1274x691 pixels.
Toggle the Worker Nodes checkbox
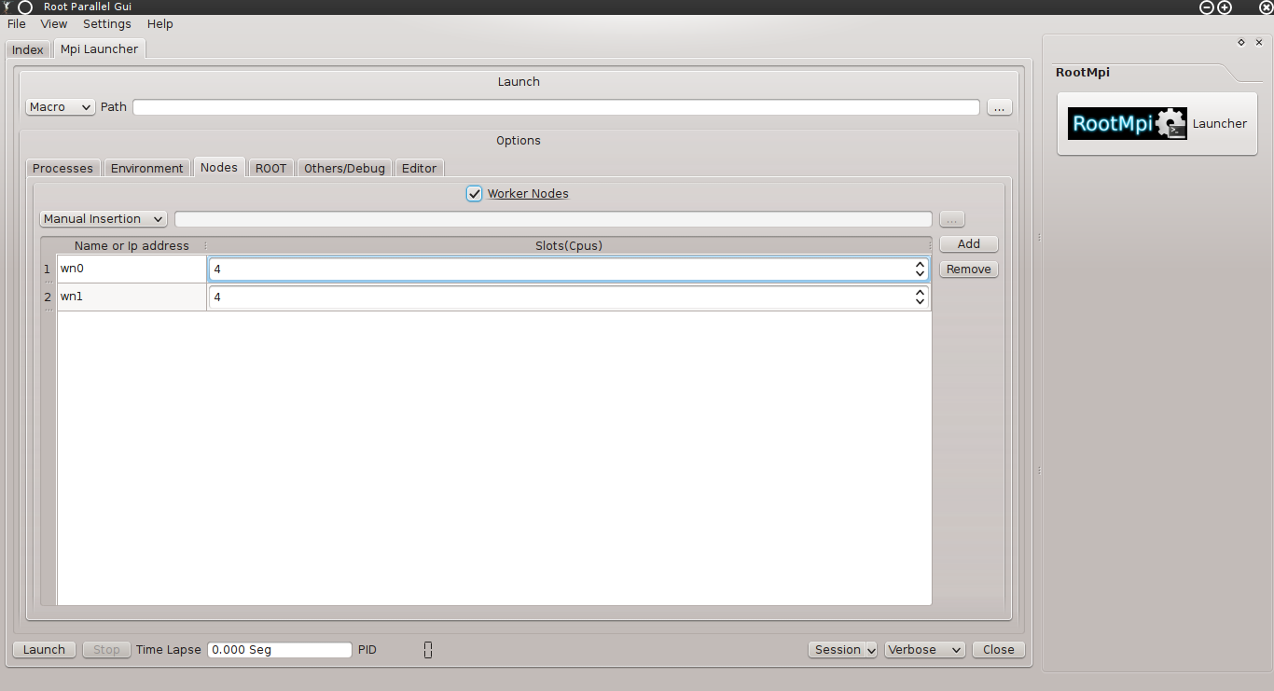click(x=475, y=194)
